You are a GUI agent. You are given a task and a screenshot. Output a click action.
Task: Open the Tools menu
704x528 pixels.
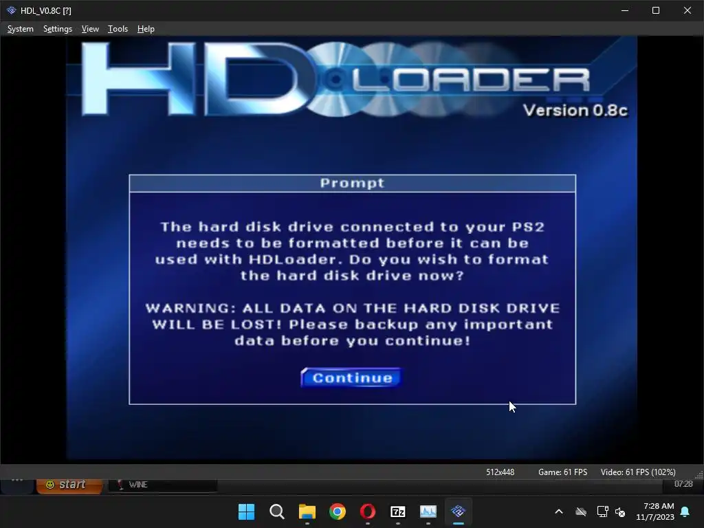pyautogui.click(x=118, y=29)
